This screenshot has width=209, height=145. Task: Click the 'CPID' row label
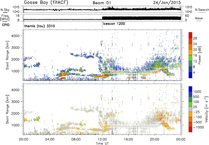point(6,25)
